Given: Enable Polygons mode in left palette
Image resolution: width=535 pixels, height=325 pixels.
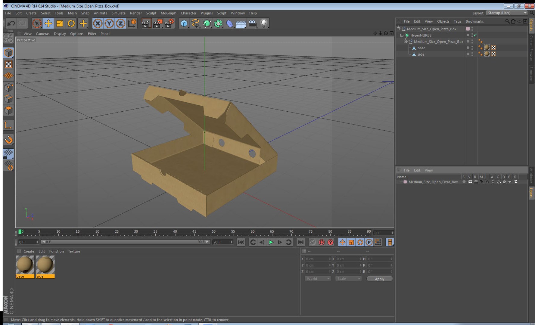Looking at the screenshot, I should [x=8, y=110].
